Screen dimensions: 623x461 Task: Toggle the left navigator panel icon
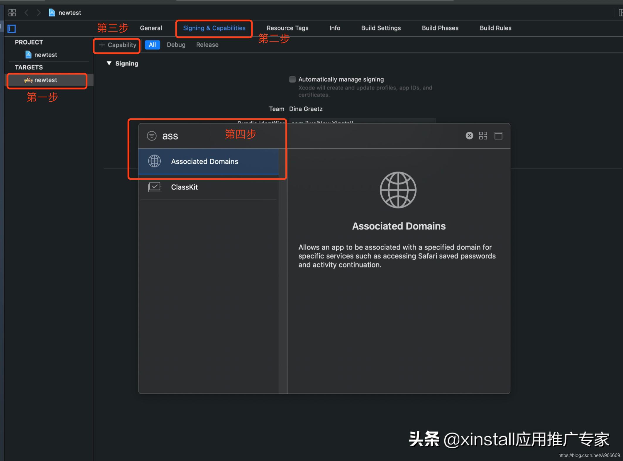pos(11,28)
